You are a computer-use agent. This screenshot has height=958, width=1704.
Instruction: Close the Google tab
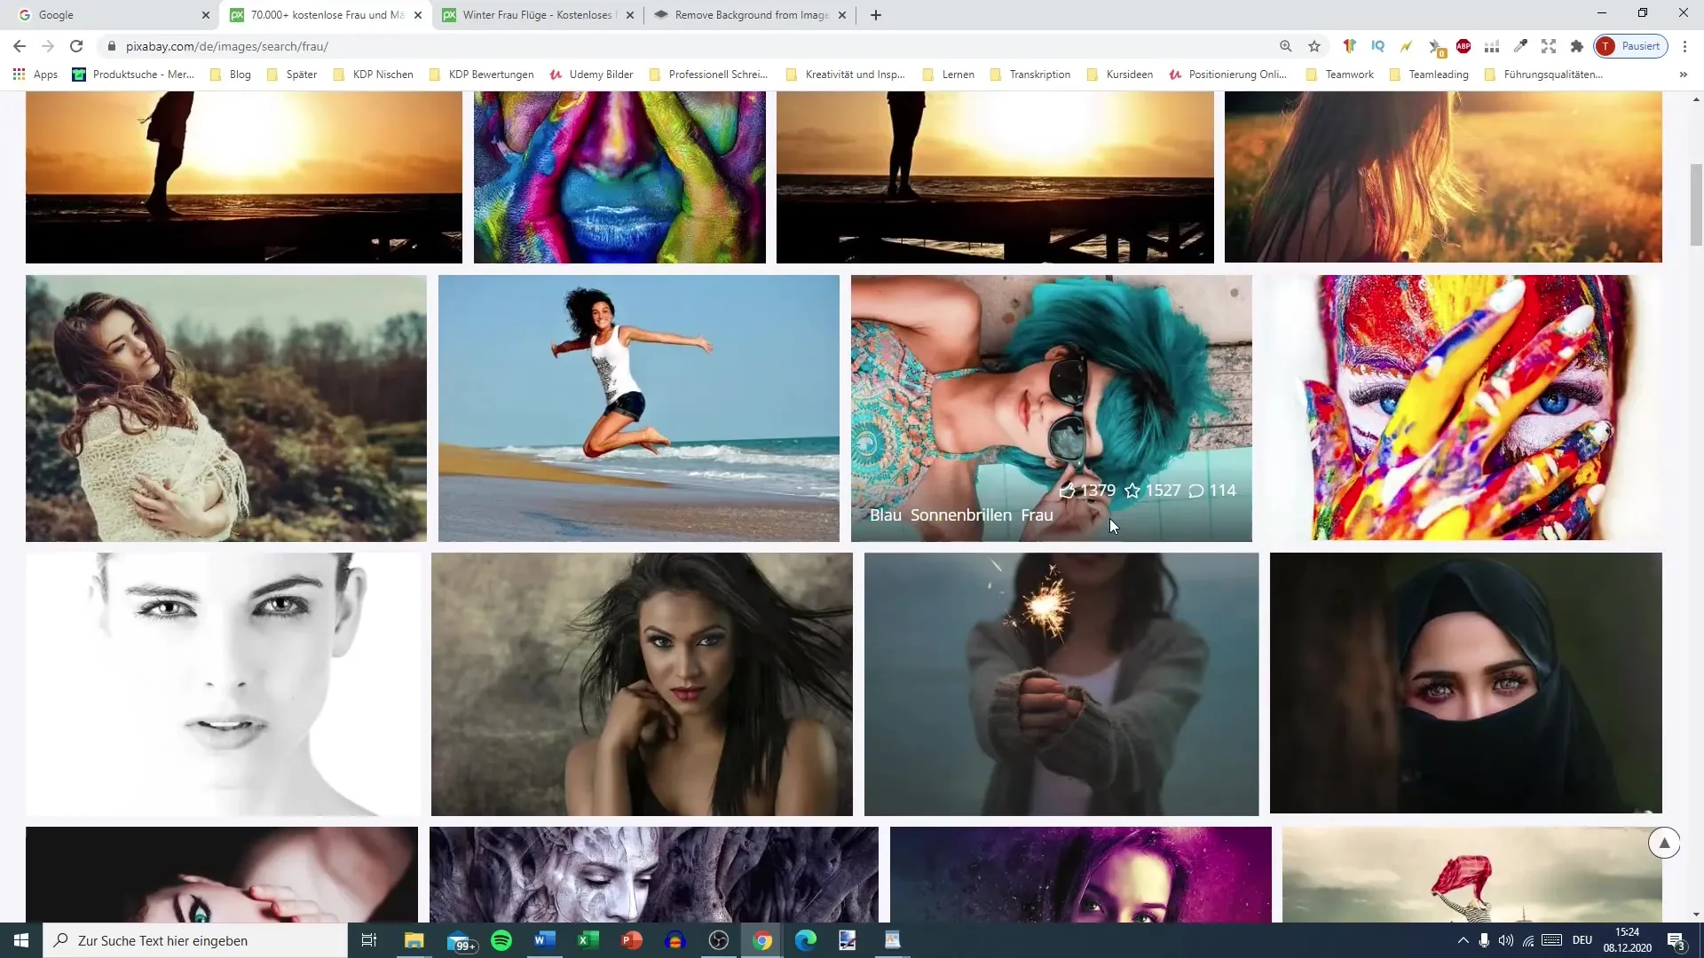pos(206,15)
